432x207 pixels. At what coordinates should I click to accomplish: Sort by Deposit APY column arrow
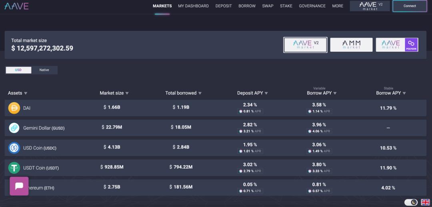266,93
